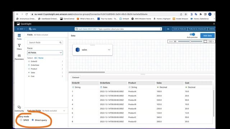Open the OrderID field options menu
The height and width of the screenshot is (129, 230).
(x=62, y=61)
